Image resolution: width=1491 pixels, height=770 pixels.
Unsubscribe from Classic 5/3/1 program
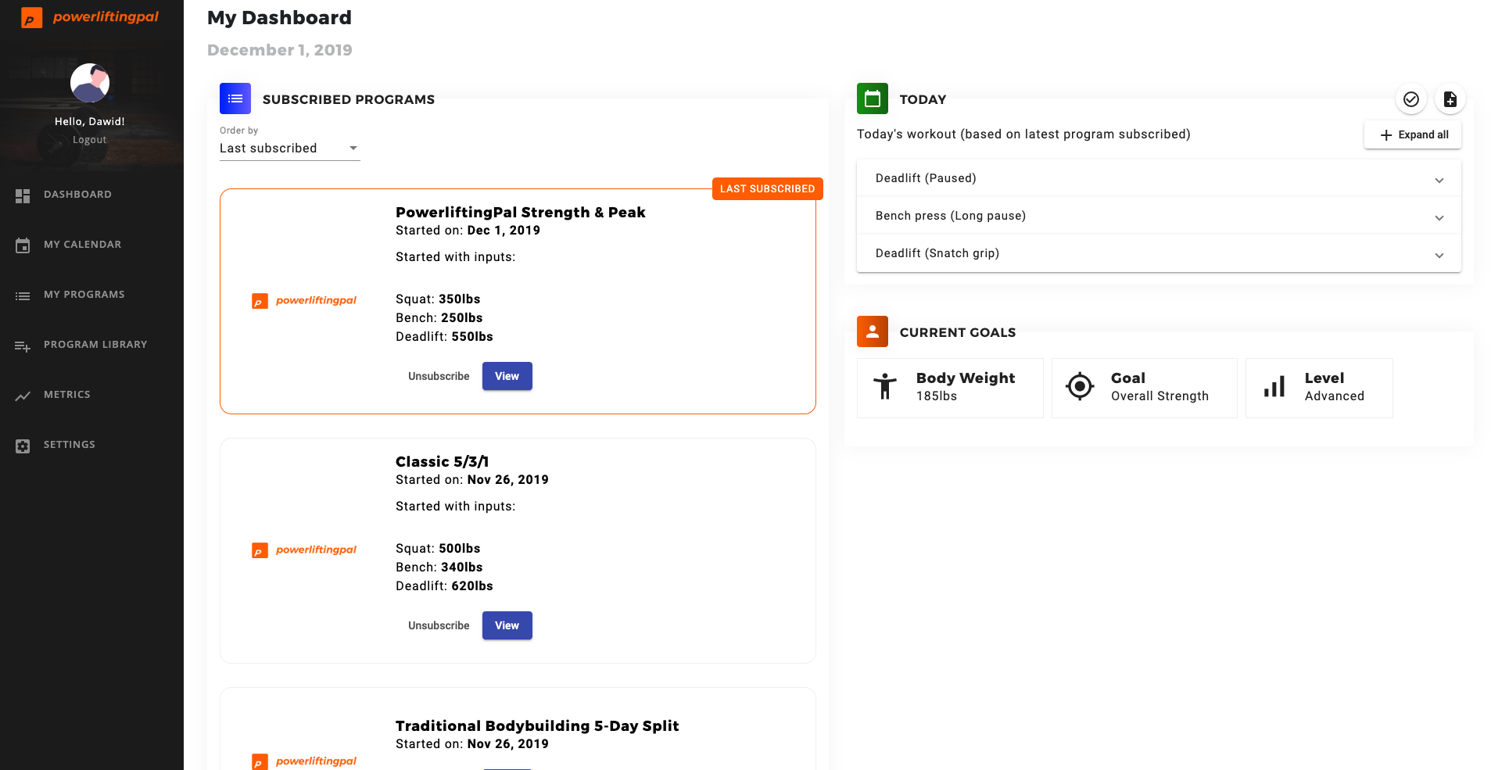coord(439,625)
